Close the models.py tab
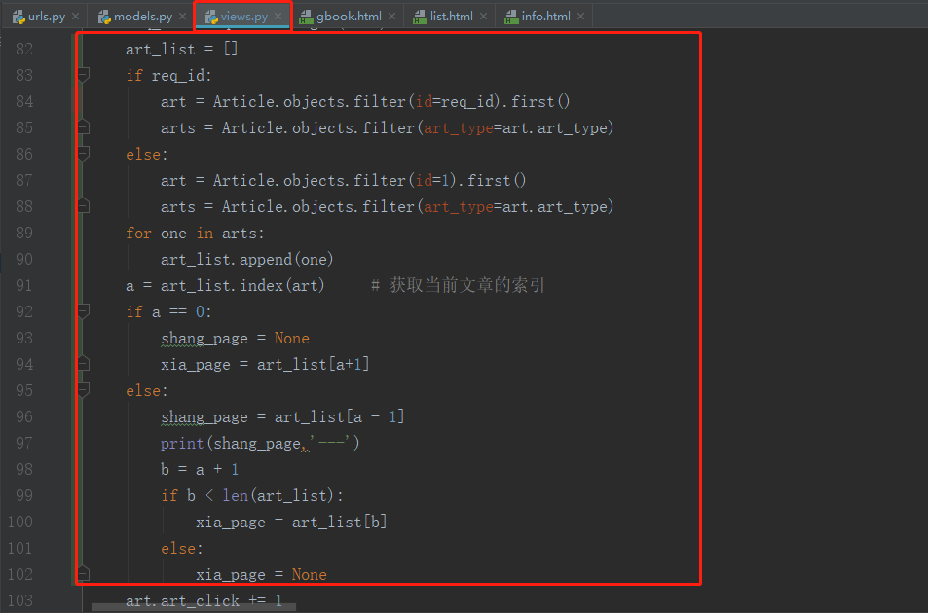This screenshot has width=928, height=613. click(x=182, y=17)
